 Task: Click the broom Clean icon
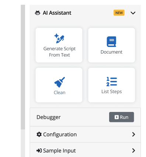tap(59, 82)
